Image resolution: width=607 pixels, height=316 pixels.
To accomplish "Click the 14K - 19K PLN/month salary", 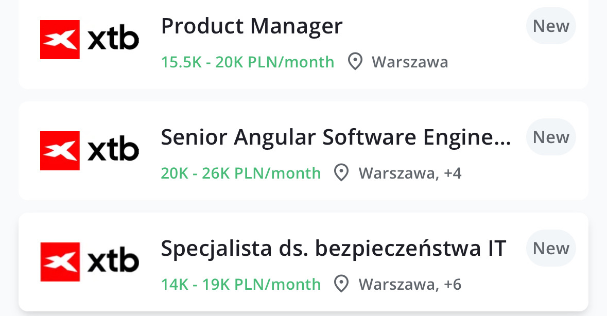I will point(241,284).
